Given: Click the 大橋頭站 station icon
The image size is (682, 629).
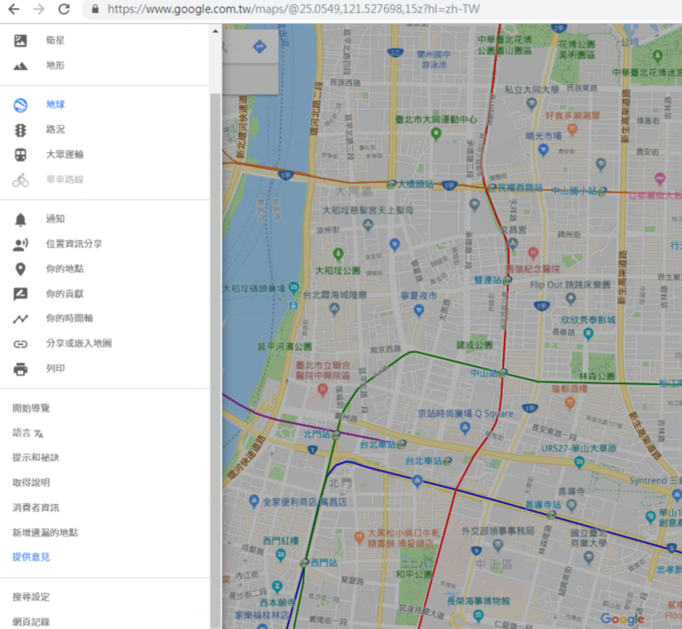Looking at the screenshot, I should pyautogui.click(x=391, y=185).
